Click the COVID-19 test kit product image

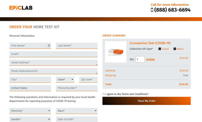tap(115, 52)
